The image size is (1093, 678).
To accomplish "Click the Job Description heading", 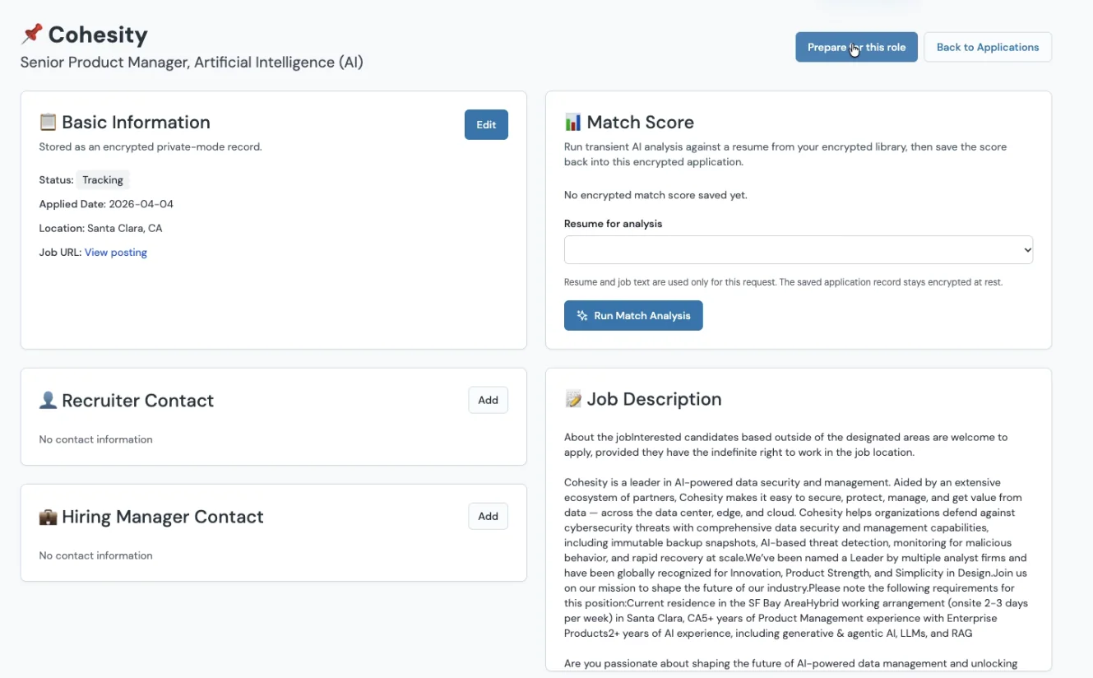I will pos(655,399).
